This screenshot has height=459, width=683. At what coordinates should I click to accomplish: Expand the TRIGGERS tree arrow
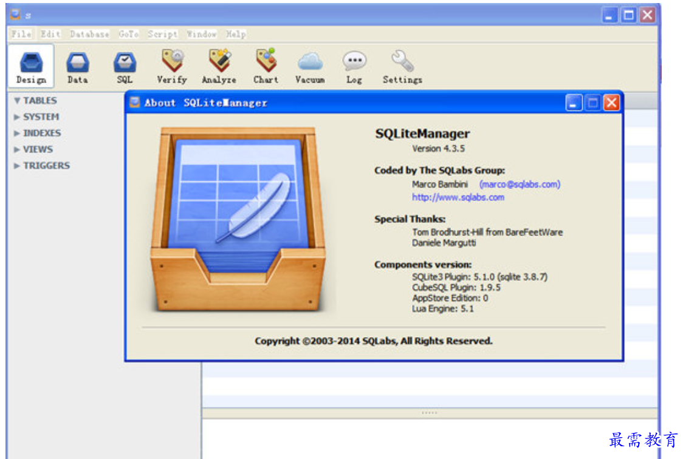click(x=17, y=166)
